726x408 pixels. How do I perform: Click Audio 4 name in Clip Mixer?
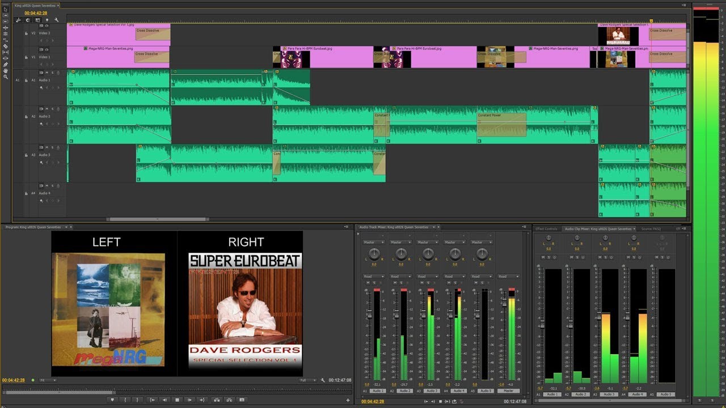(636, 394)
